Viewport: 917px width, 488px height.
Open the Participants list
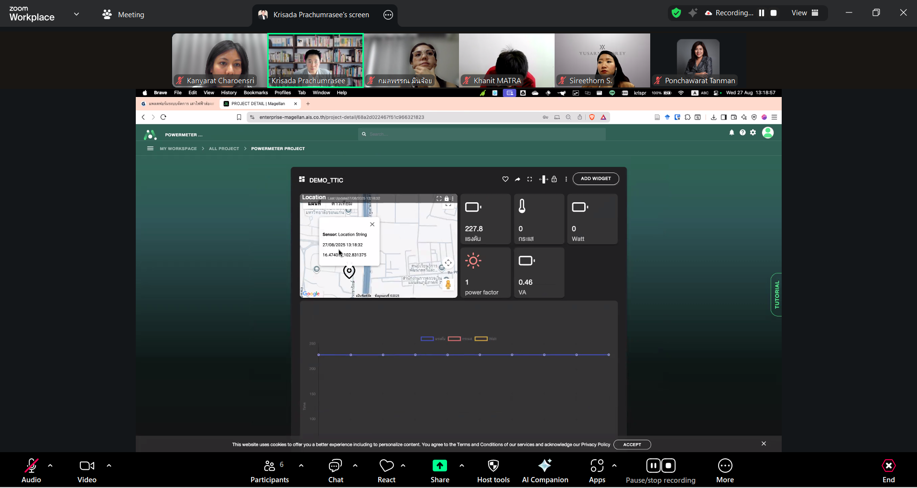[x=270, y=471]
